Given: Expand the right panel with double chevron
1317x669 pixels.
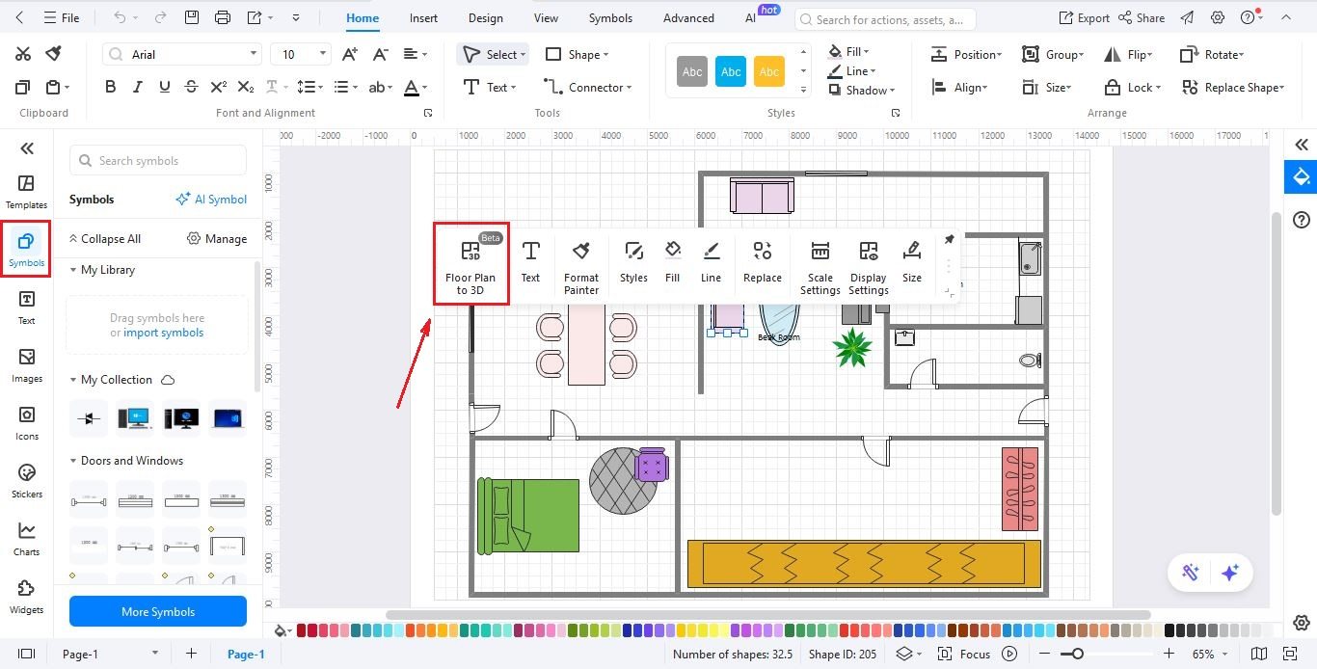Looking at the screenshot, I should click(1302, 145).
